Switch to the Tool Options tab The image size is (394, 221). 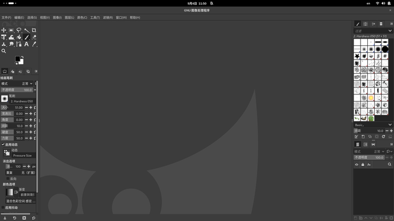click(x=5, y=71)
